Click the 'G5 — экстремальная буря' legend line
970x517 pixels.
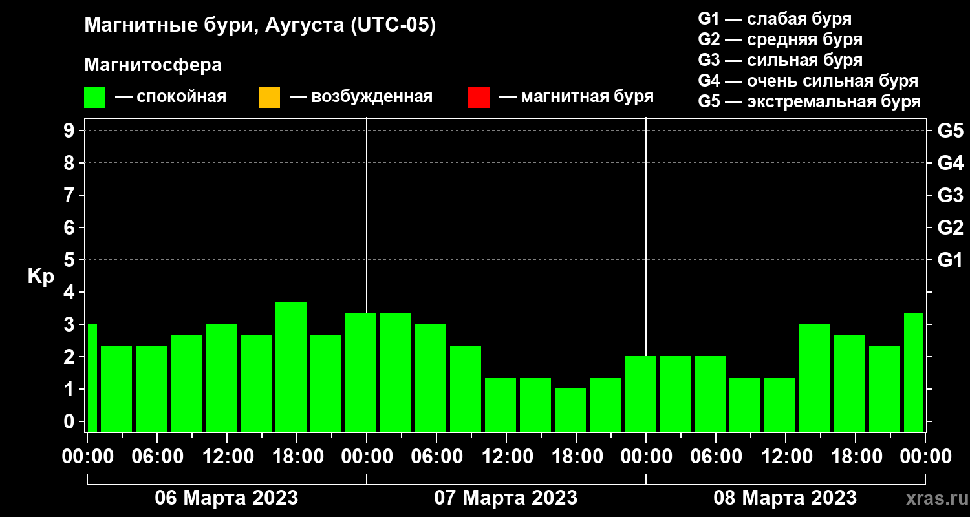point(809,101)
